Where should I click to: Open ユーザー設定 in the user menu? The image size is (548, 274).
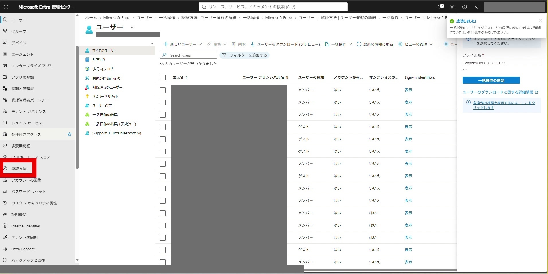102,106
